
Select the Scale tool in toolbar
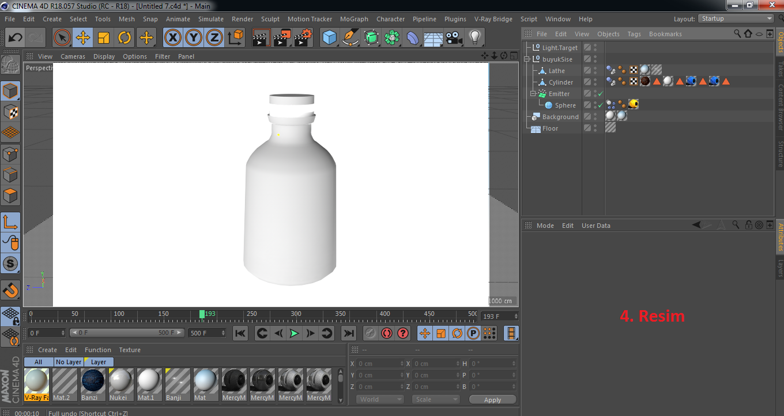104,38
